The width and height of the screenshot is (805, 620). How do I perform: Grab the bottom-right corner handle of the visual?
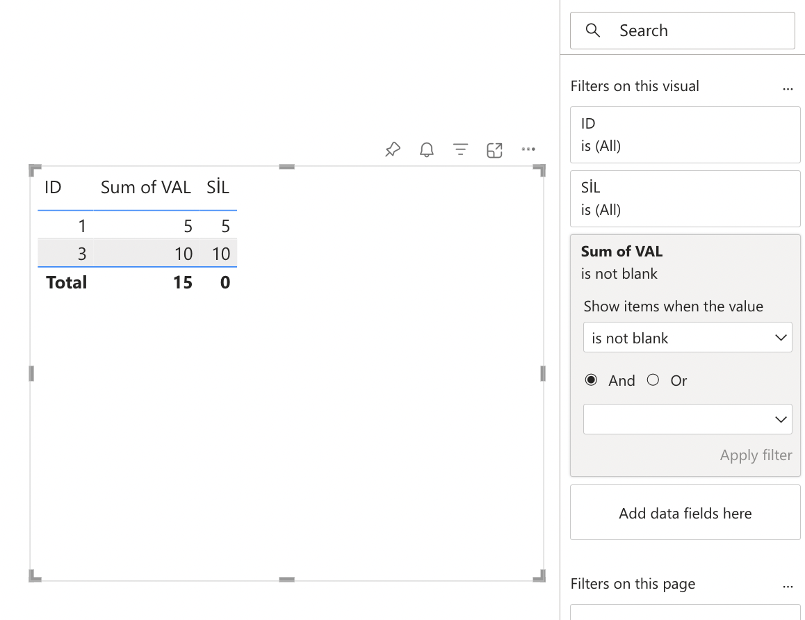point(539,576)
